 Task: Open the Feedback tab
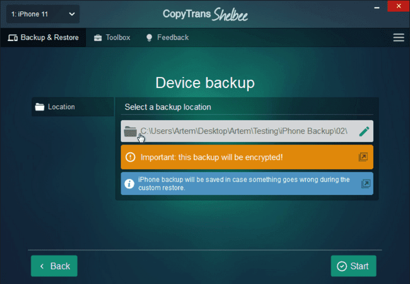[x=167, y=38]
